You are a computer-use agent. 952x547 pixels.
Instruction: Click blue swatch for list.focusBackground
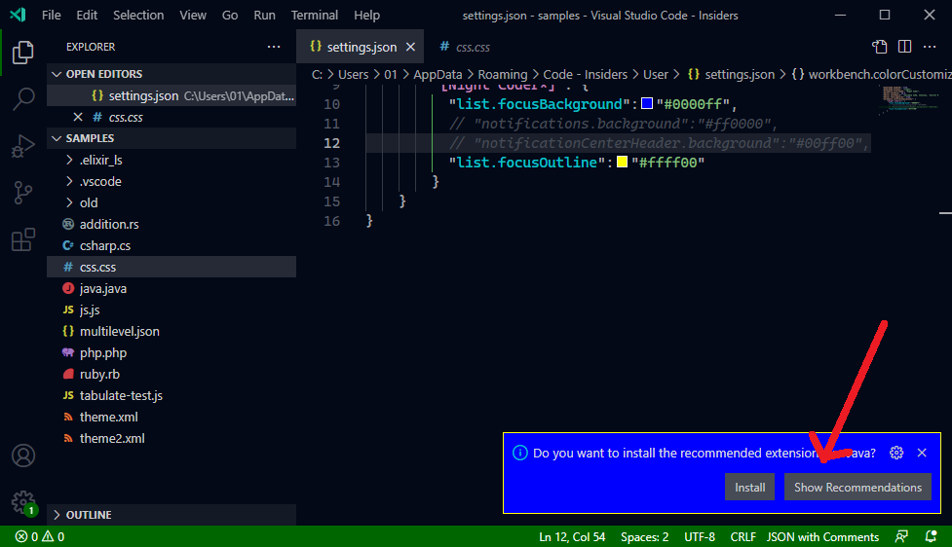point(647,103)
